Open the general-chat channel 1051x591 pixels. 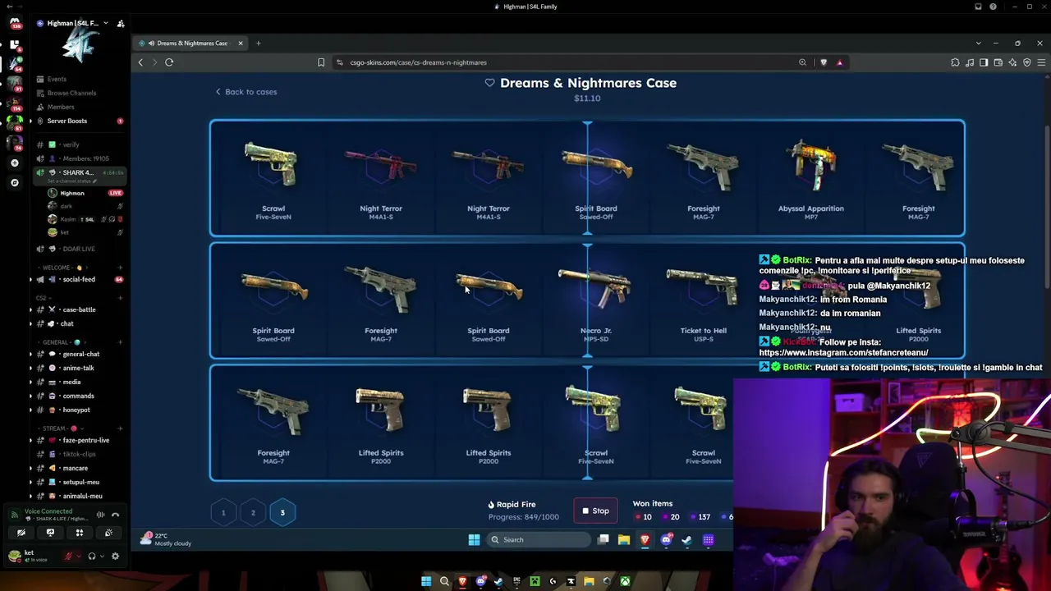click(x=80, y=354)
